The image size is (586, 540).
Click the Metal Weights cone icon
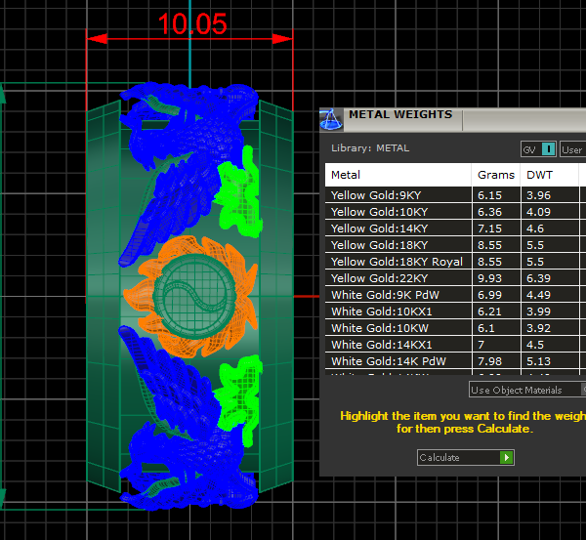click(x=331, y=119)
